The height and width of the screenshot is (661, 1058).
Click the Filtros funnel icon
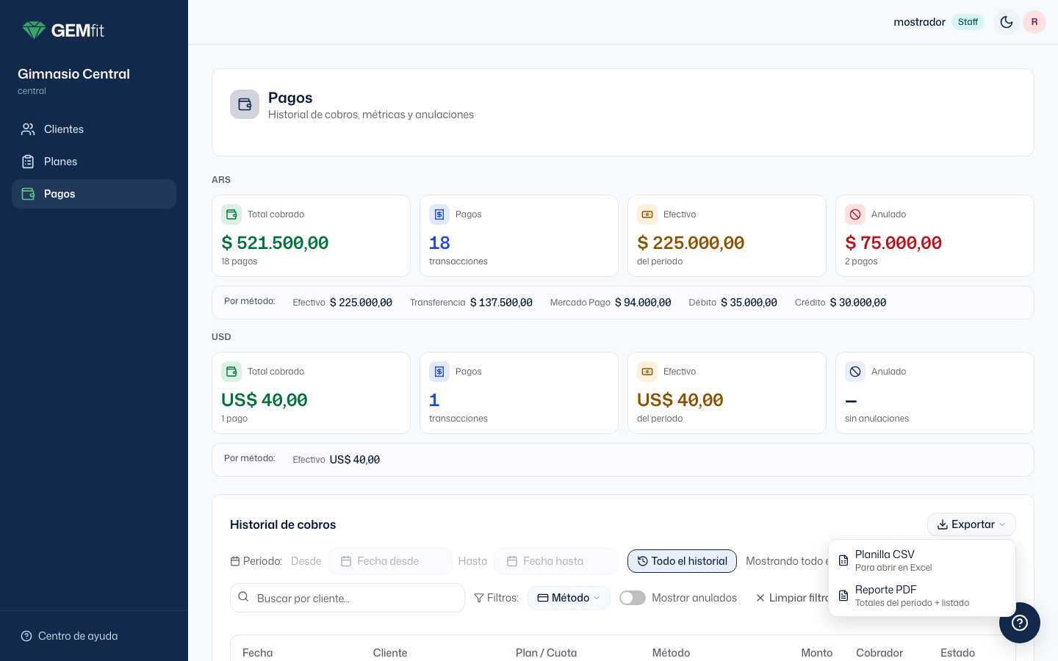pos(479,598)
